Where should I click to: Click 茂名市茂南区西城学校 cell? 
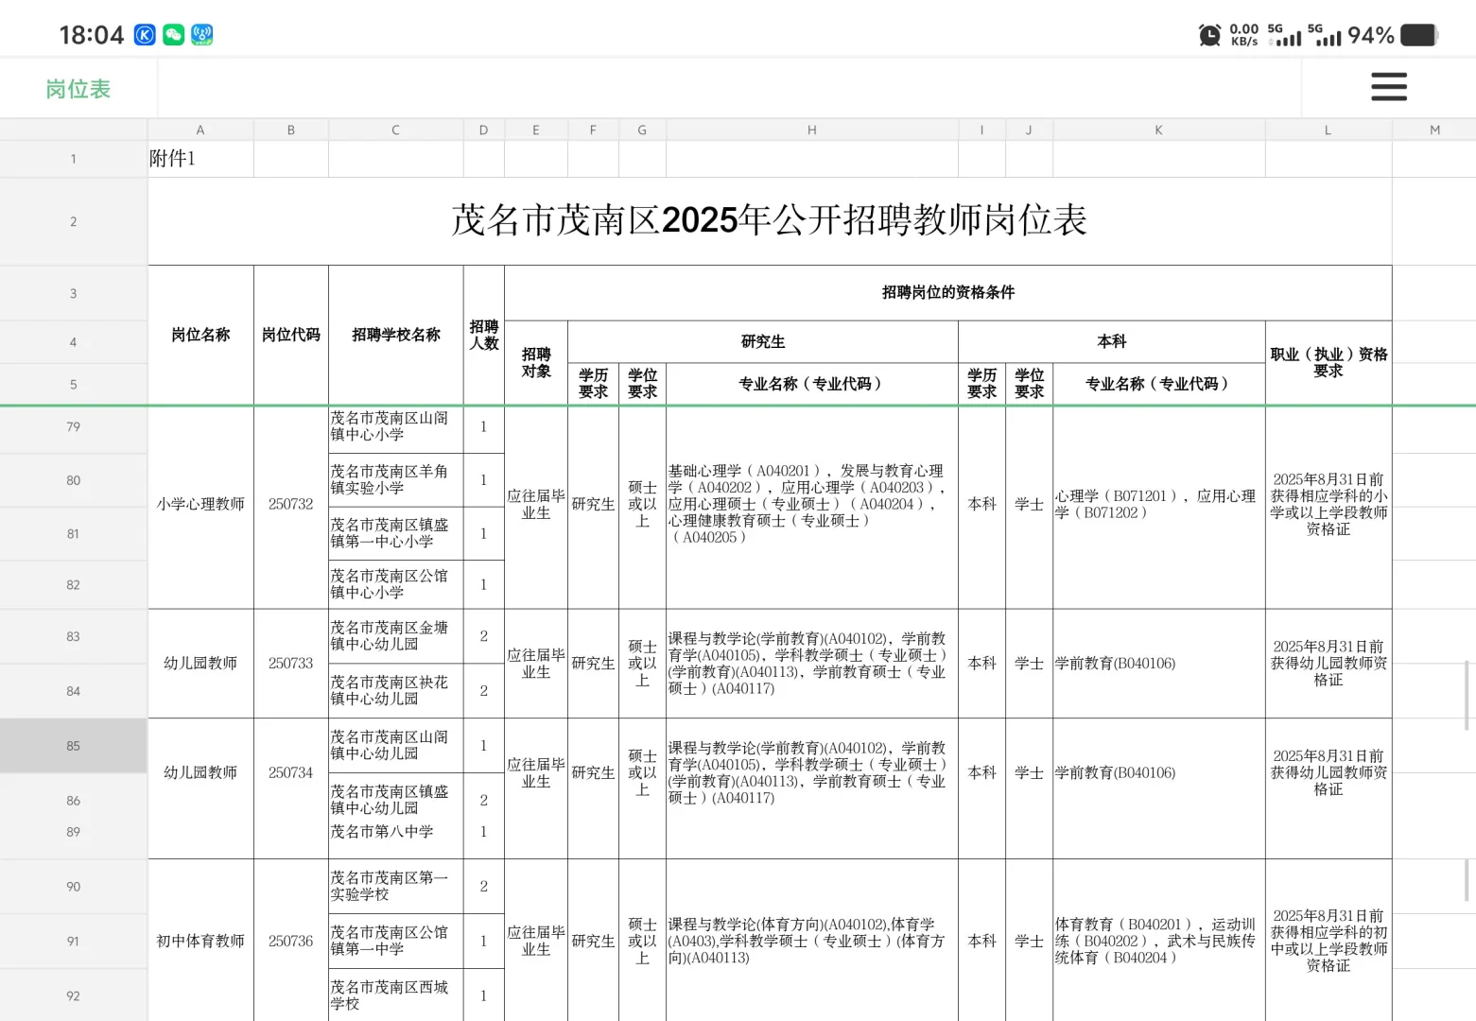pos(396,995)
